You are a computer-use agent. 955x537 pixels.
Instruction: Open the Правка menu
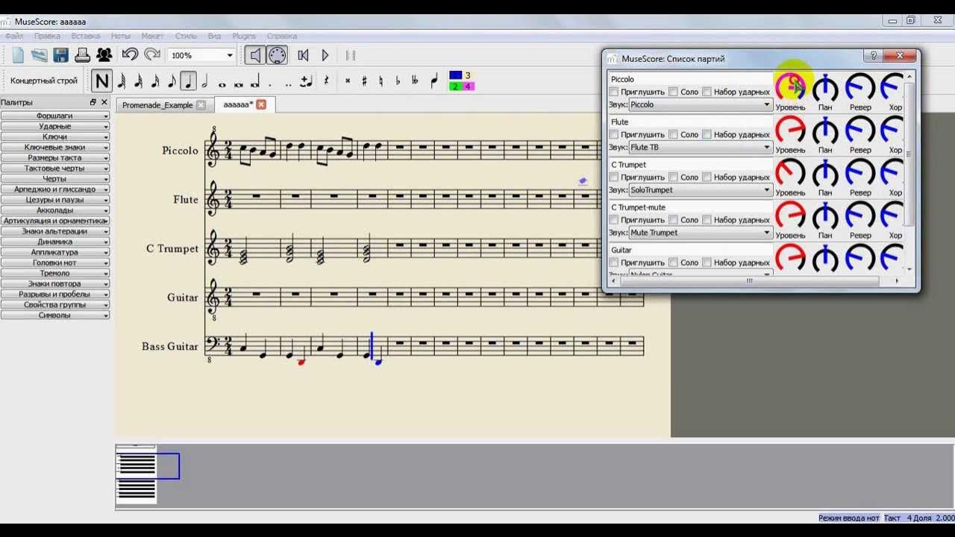point(47,36)
